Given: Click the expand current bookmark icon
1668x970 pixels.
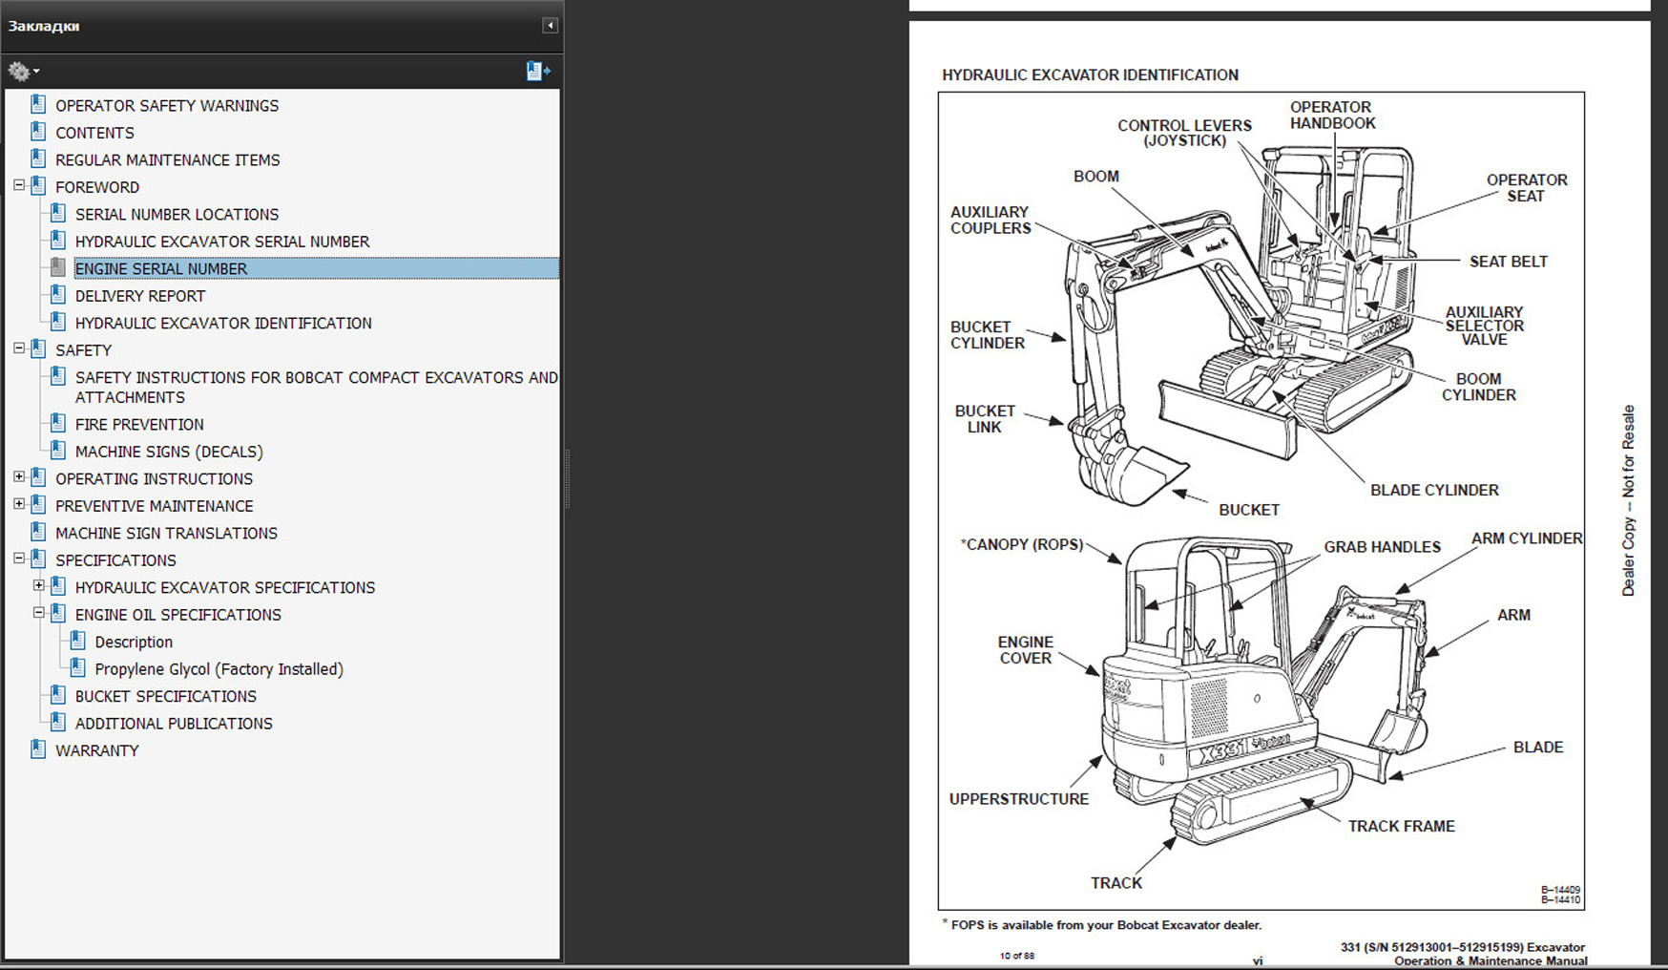Looking at the screenshot, I should pyautogui.click(x=538, y=71).
